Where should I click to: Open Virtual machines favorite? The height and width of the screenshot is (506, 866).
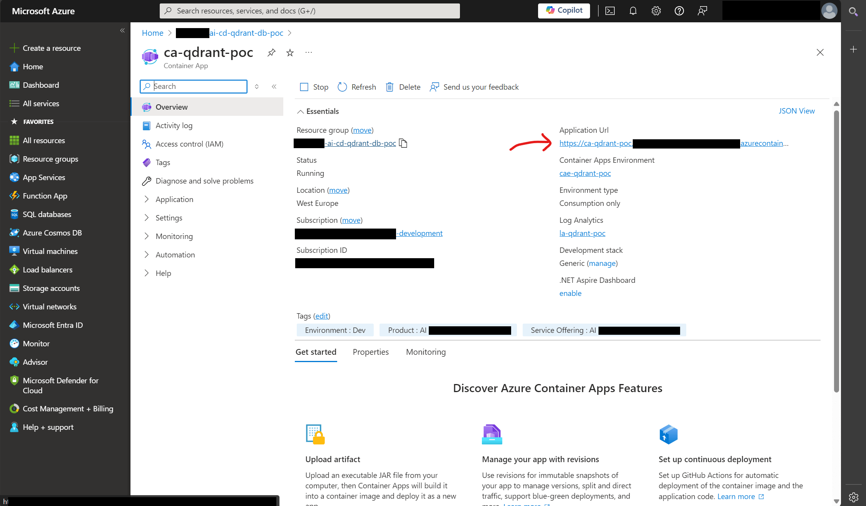pos(43,251)
